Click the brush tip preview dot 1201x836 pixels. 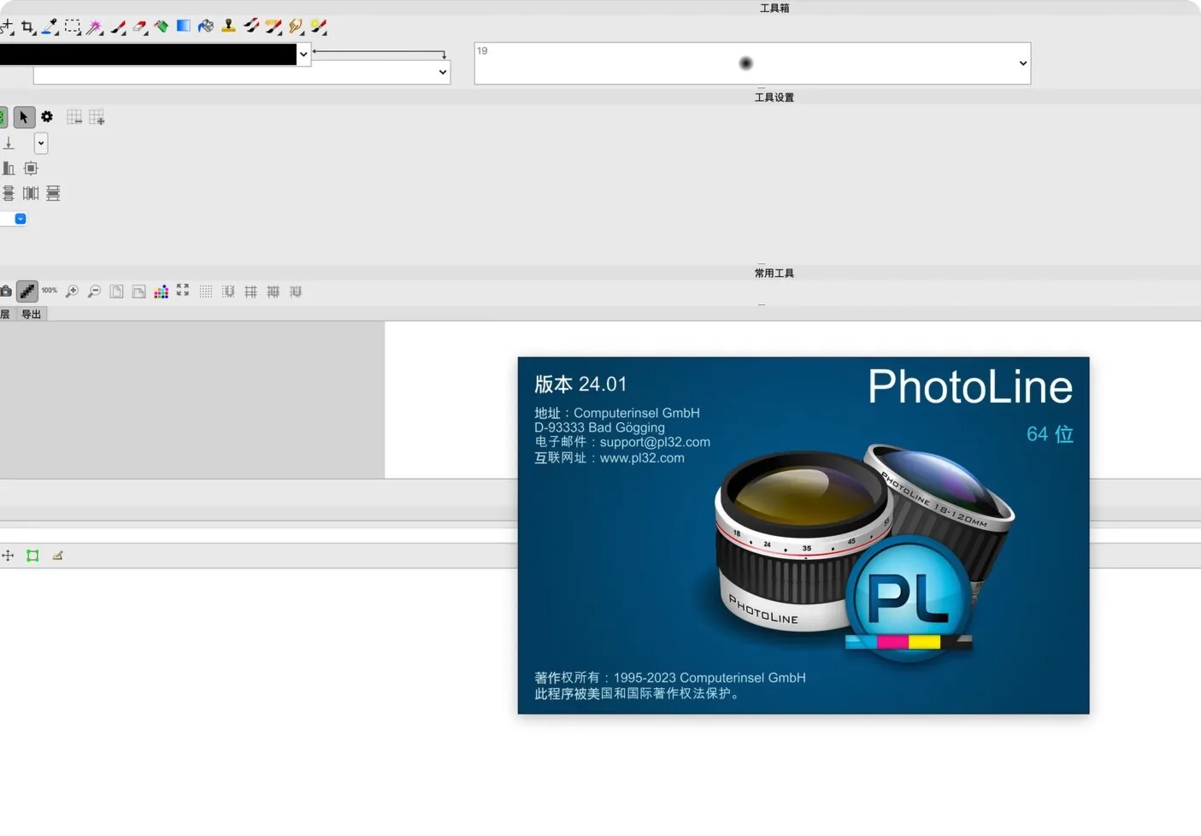(745, 63)
